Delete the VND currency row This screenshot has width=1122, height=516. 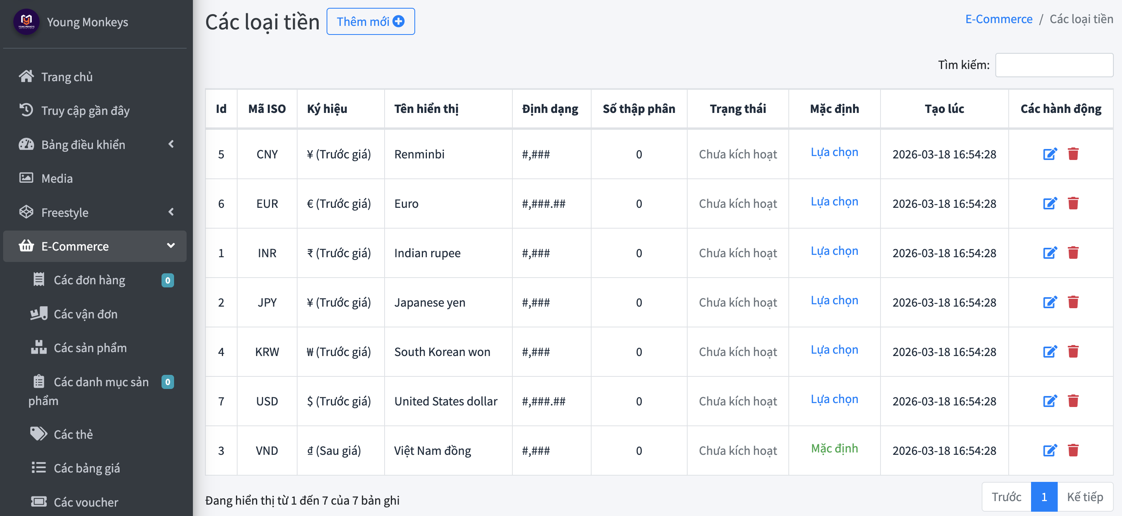point(1073,450)
